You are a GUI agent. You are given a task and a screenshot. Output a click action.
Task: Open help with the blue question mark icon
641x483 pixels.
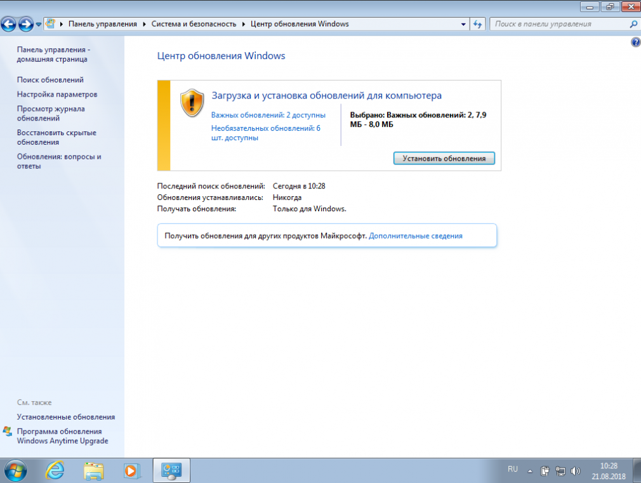click(636, 42)
